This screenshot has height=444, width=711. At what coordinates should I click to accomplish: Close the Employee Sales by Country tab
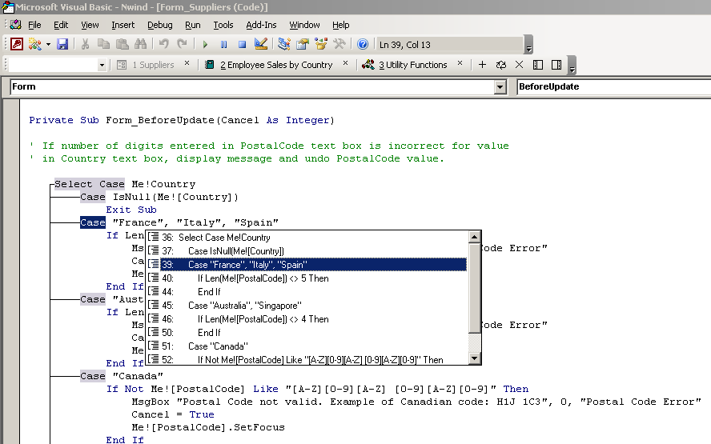click(x=346, y=63)
